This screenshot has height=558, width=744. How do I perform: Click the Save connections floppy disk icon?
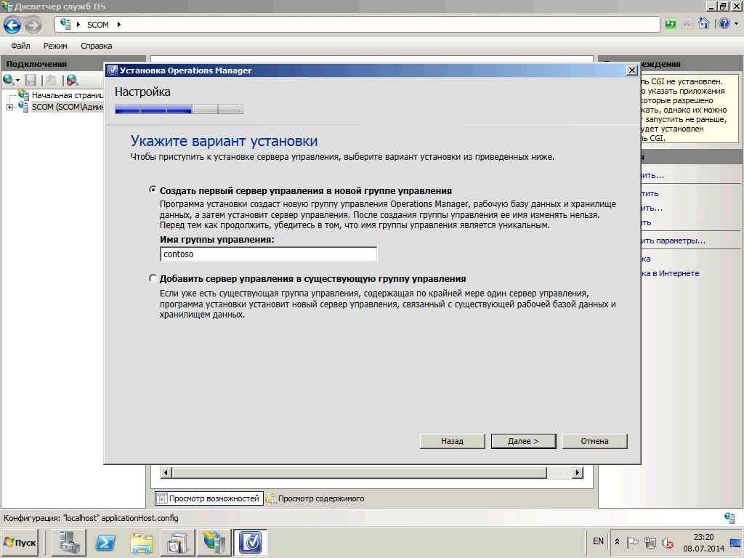(31, 80)
